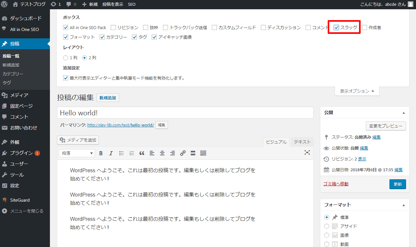Click the insert link icon
The image size is (416, 247).
[183, 153]
